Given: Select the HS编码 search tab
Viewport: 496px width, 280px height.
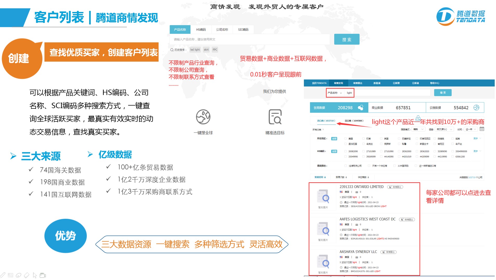Looking at the screenshot, I should (201, 30).
